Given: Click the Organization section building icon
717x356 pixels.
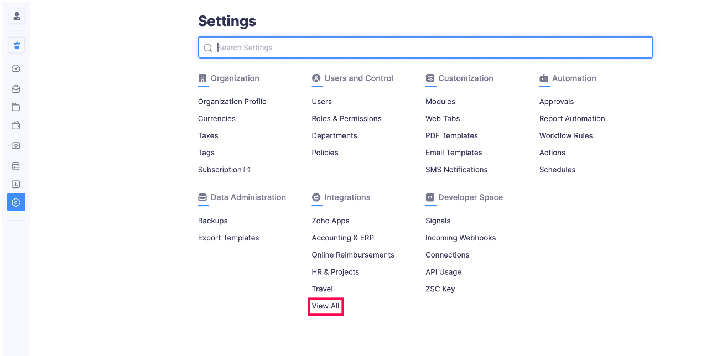Looking at the screenshot, I should (202, 79).
